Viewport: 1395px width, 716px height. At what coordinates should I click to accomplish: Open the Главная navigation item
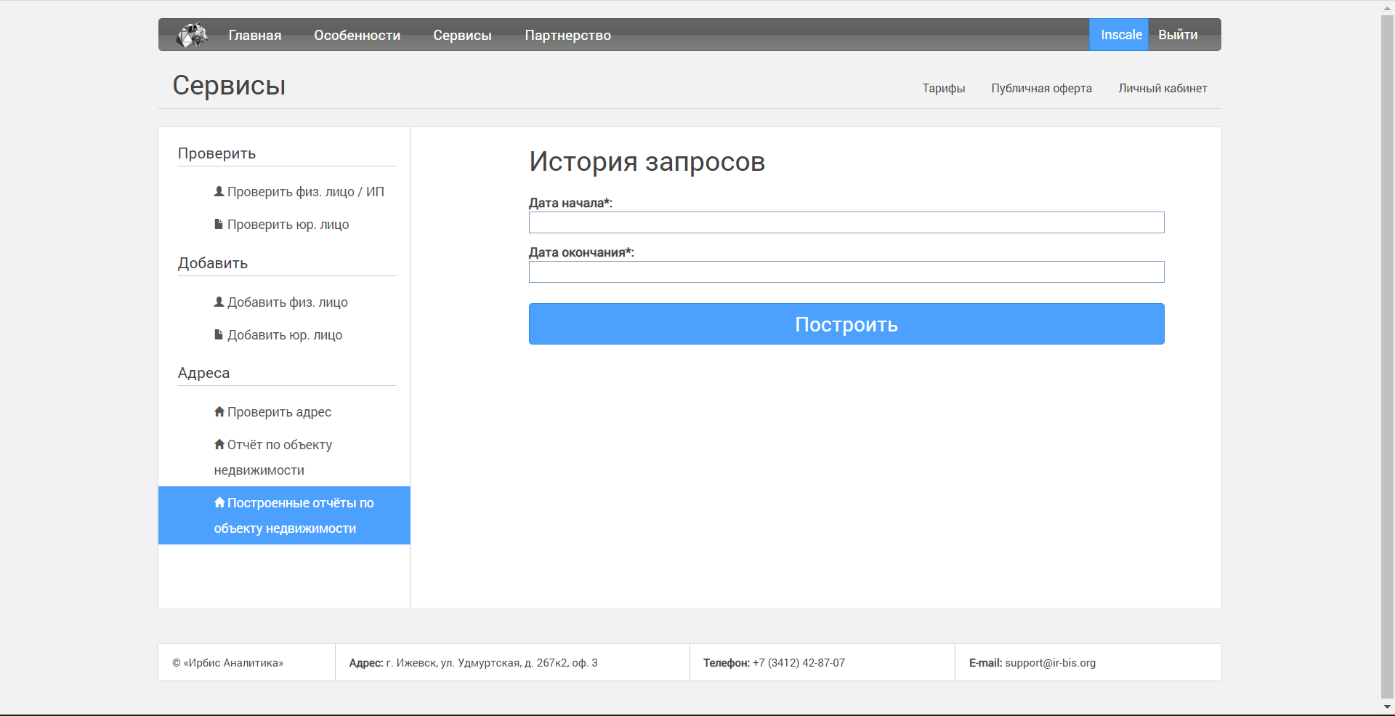(x=255, y=35)
